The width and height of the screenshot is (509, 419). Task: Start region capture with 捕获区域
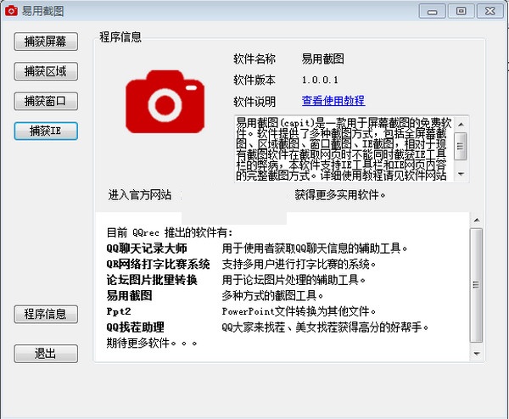click(x=46, y=71)
